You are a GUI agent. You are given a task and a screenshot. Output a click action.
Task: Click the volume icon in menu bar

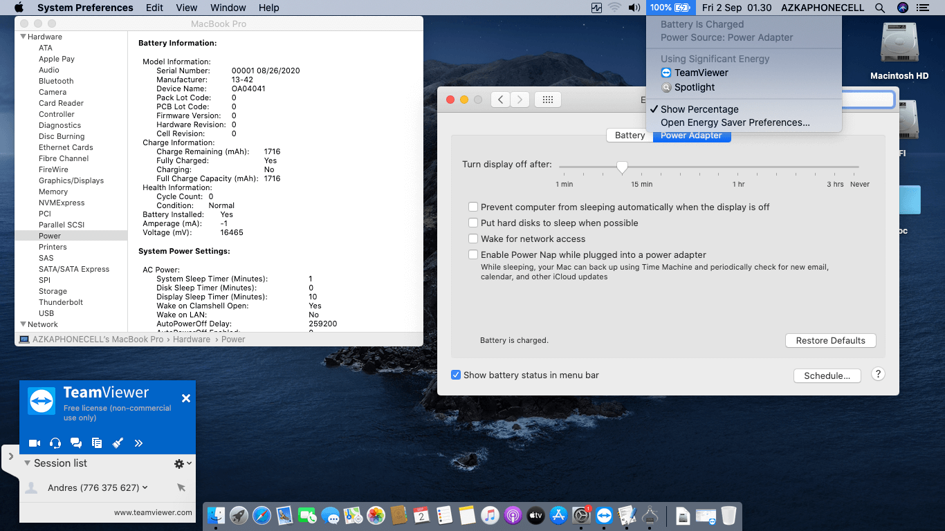coord(634,8)
